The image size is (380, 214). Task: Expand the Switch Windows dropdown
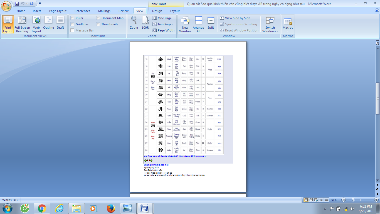pyautogui.click(x=270, y=30)
